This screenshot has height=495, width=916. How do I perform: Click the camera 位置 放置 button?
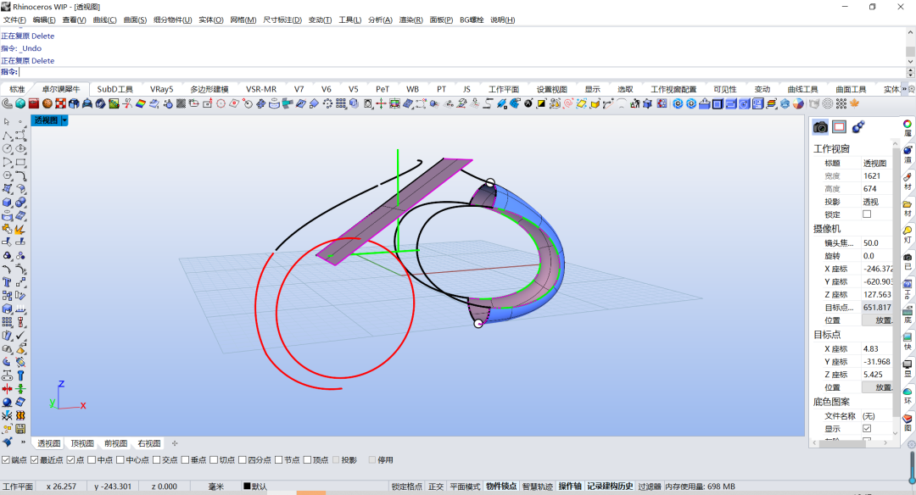click(878, 320)
